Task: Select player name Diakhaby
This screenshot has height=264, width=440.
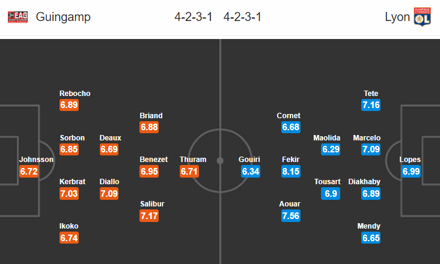Action: pyautogui.click(x=364, y=182)
